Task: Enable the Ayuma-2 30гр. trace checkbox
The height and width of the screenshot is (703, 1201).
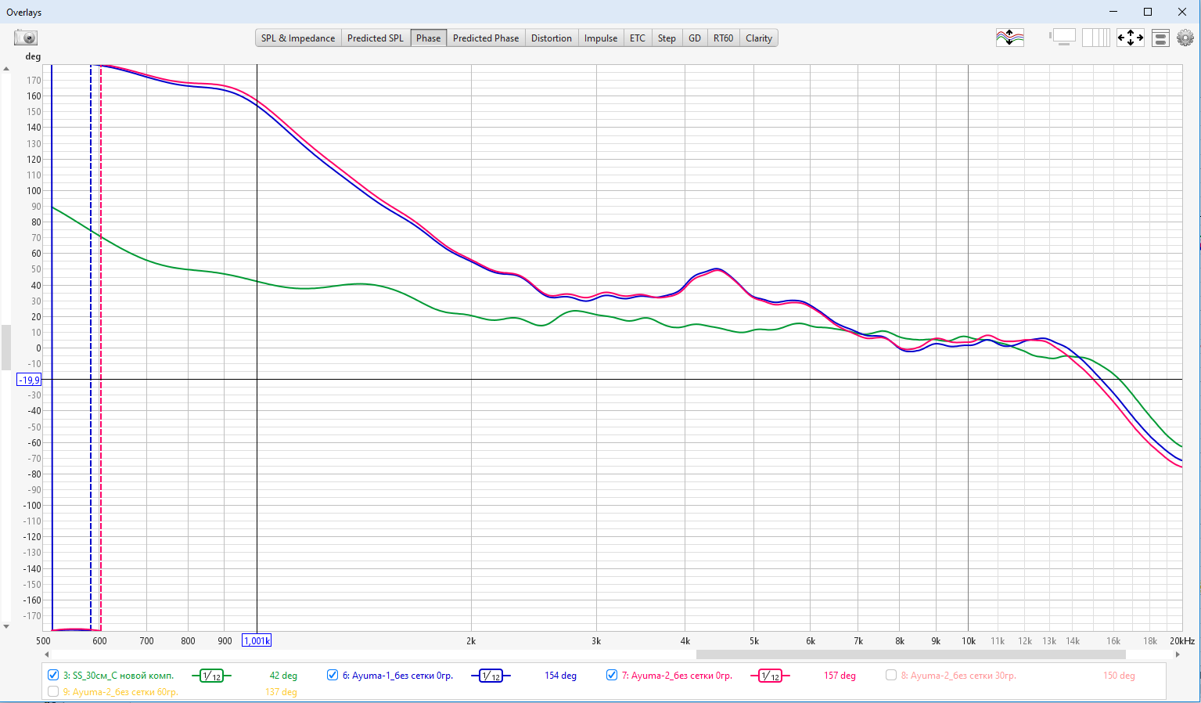Action: point(890,675)
